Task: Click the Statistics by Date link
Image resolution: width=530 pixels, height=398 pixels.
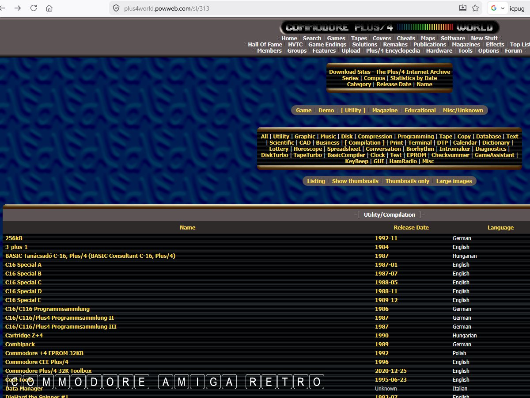Action: [413, 78]
